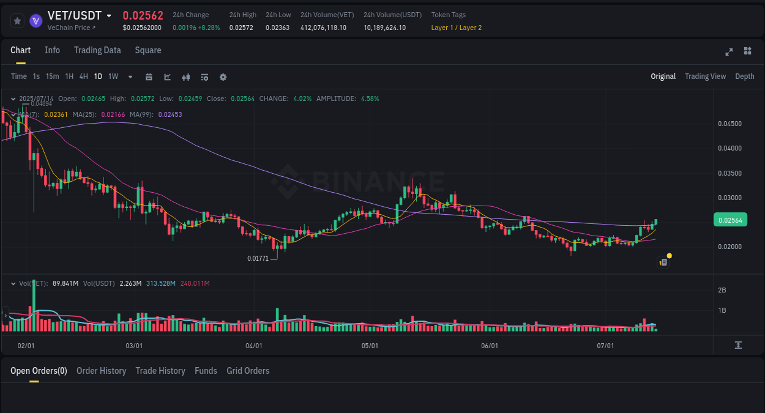
Task: Open chart settings via gear icon
Action: [223, 77]
